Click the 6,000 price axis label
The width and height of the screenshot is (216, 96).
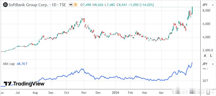(206, 24)
